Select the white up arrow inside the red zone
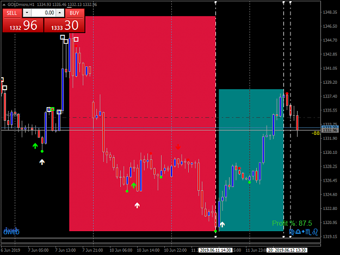The height and width of the screenshot is (255, 340). 137,205
